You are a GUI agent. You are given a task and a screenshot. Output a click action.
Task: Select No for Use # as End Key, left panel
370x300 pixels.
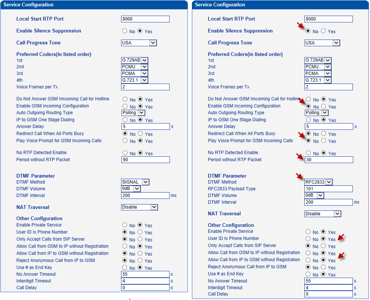coord(125,268)
